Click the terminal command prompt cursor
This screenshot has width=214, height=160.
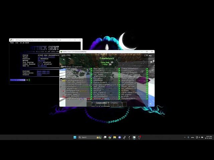[x=29, y=80]
